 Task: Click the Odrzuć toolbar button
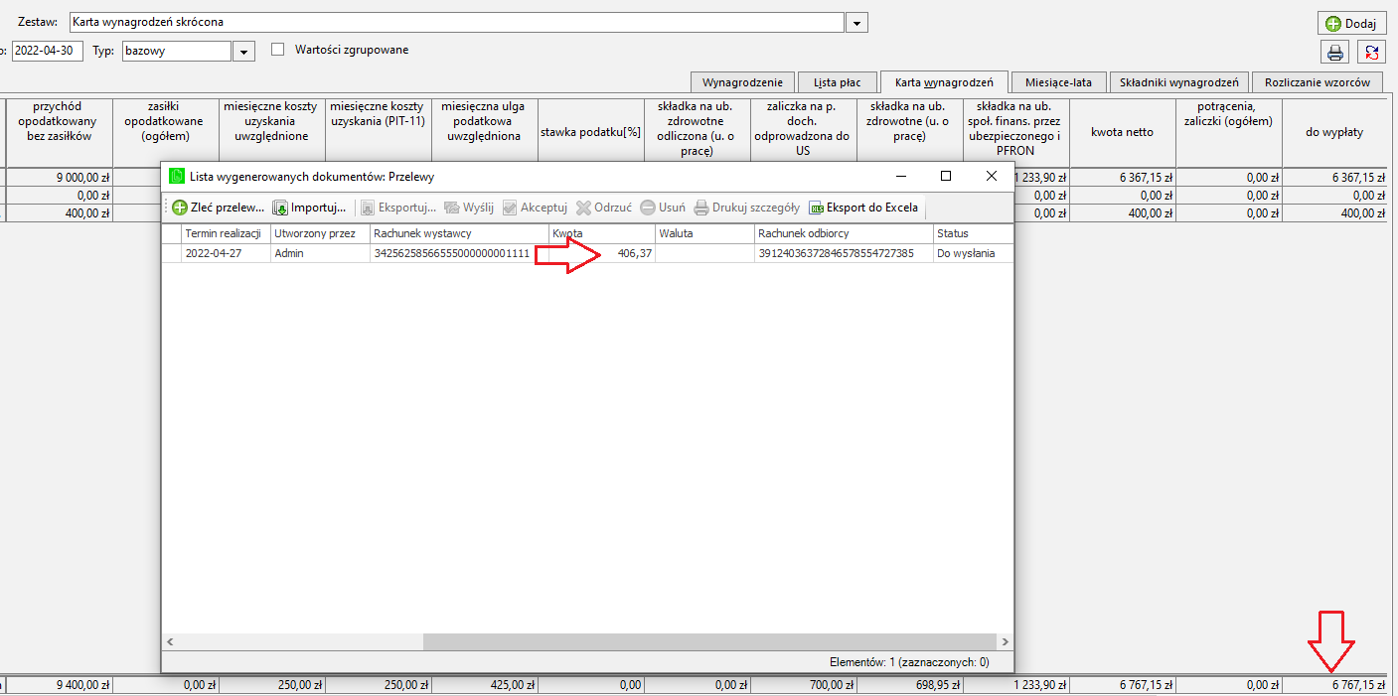[604, 209]
